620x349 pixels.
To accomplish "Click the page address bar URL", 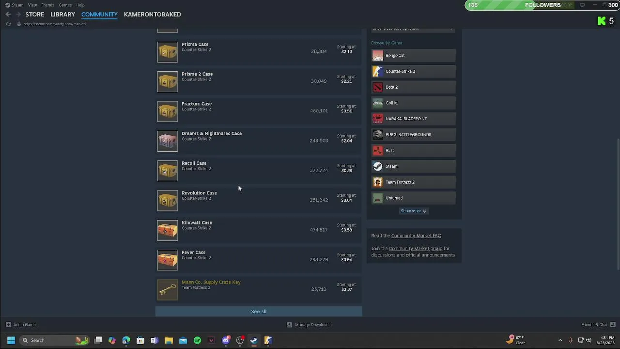I will [55, 24].
